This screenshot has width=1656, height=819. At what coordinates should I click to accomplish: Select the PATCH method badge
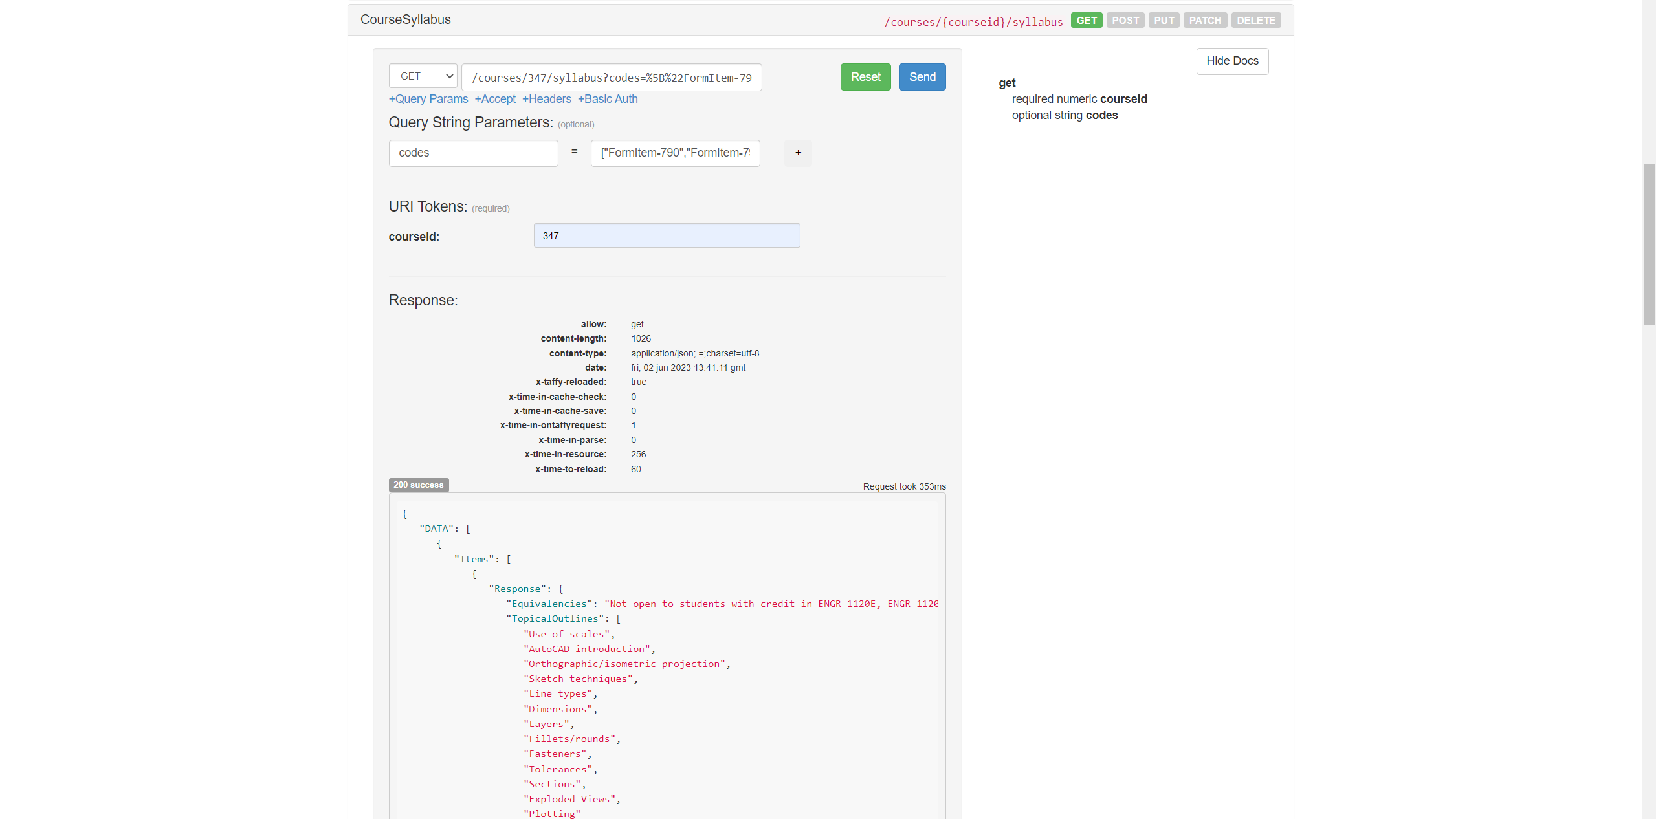tap(1204, 21)
